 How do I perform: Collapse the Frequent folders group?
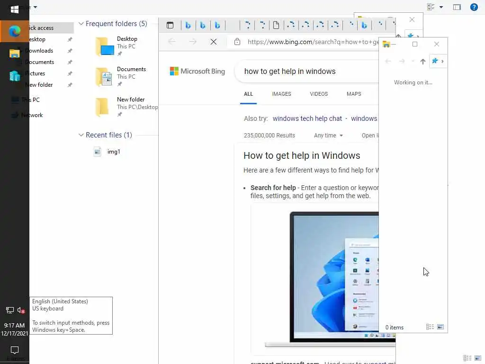point(81,24)
